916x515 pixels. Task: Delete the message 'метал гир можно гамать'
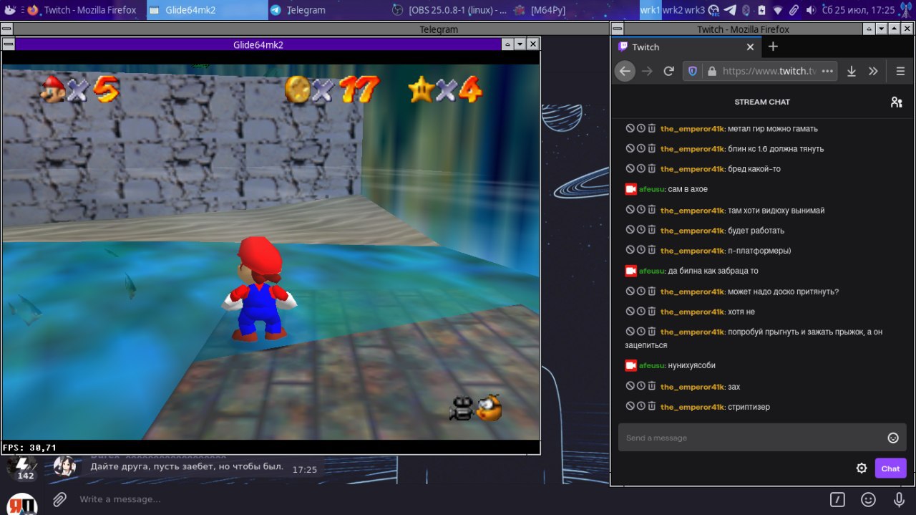click(x=651, y=128)
